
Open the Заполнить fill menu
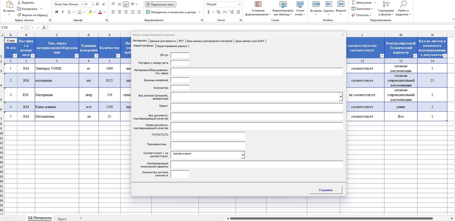362,9
